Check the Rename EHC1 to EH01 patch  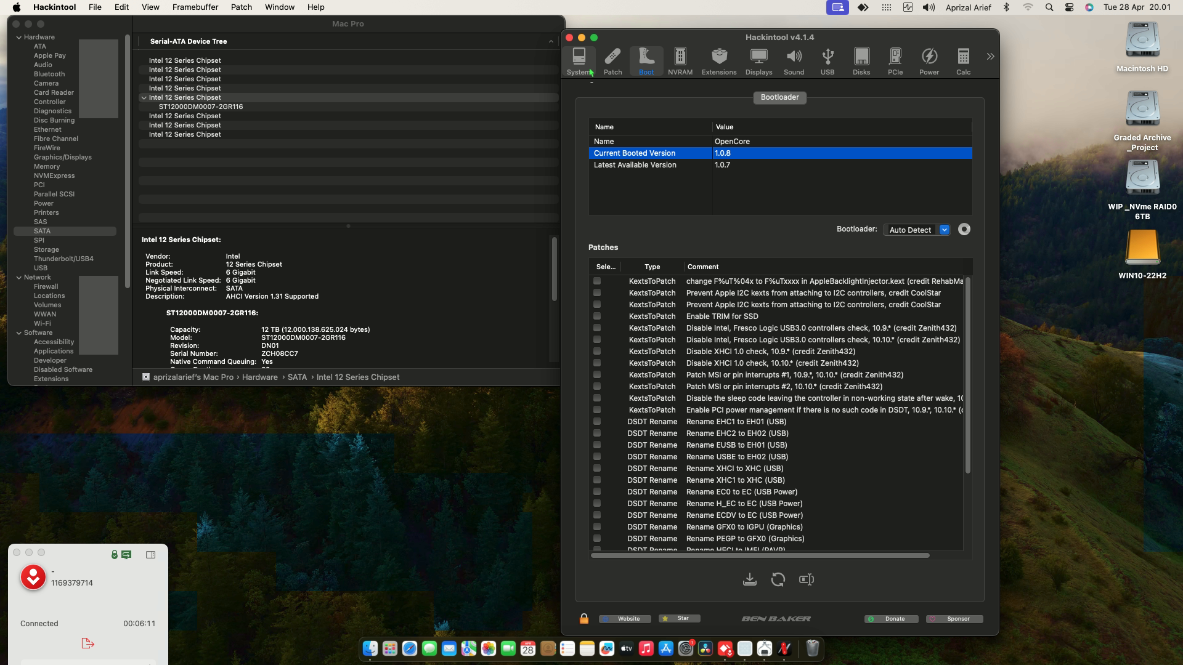click(x=596, y=421)
